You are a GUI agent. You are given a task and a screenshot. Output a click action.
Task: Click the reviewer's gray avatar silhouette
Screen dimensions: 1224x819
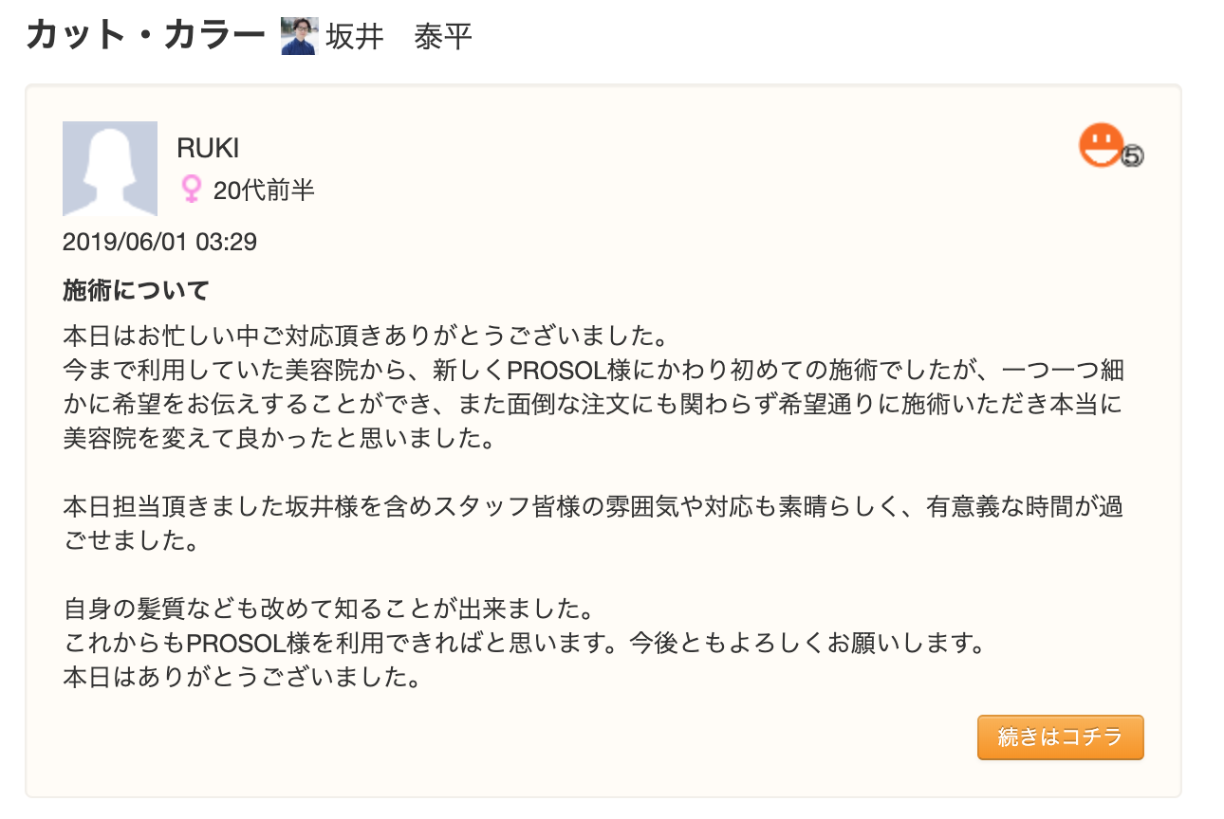(110, 169)
